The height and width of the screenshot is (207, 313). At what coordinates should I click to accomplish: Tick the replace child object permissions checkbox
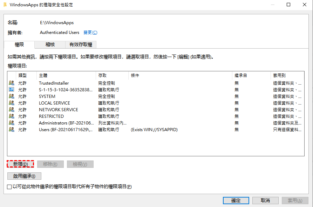click(x=9, y=187)
